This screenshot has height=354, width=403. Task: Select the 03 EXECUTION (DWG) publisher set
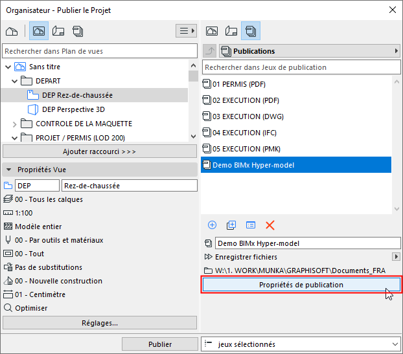296,116
